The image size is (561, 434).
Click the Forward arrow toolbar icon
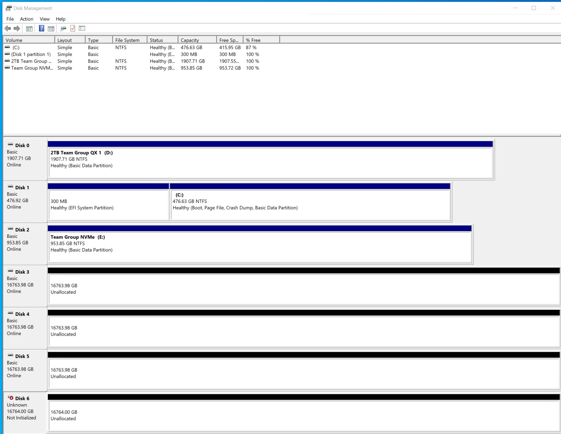17,28
